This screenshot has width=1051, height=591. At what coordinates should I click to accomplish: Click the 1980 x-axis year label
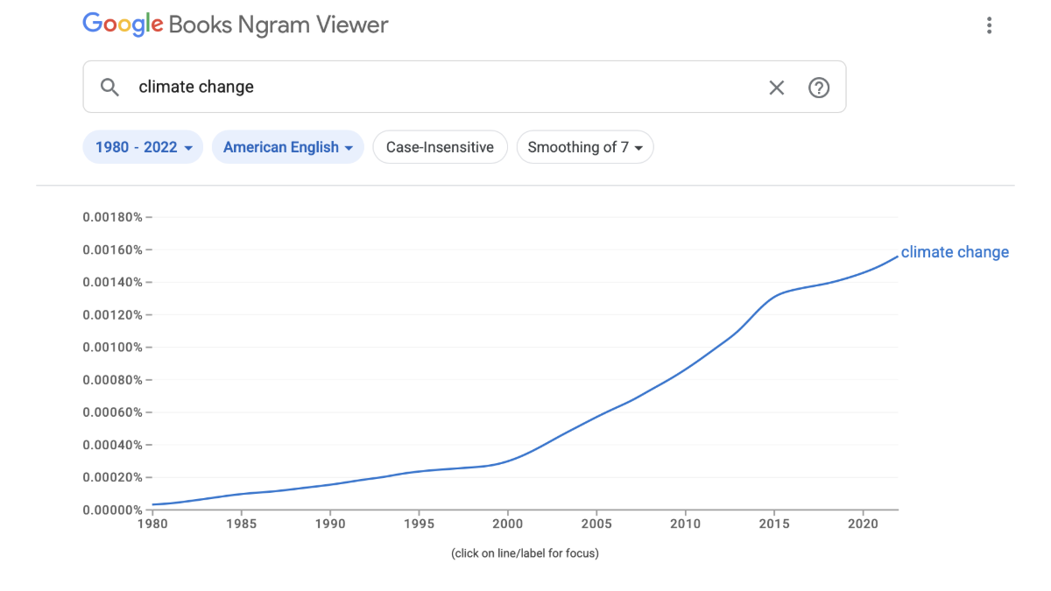152,524
